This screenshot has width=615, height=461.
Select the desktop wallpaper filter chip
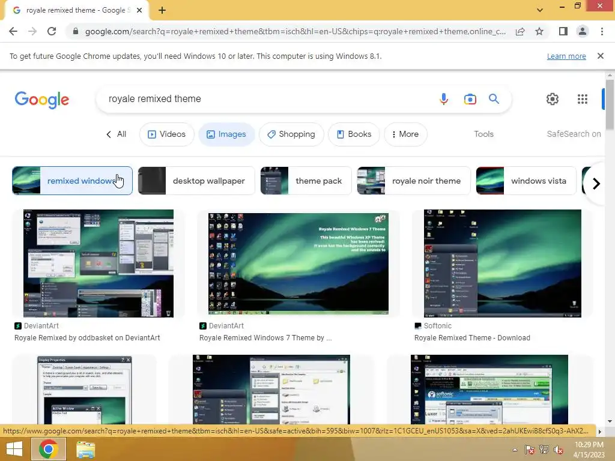click(x=196, y=181)
